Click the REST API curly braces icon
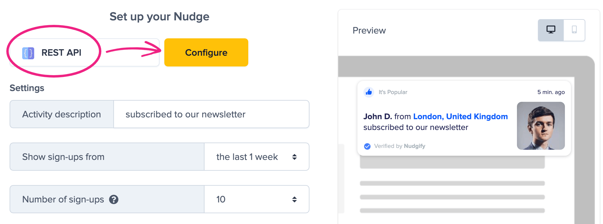The height and width of the screenshot is (224, 603). pos(28,53)
